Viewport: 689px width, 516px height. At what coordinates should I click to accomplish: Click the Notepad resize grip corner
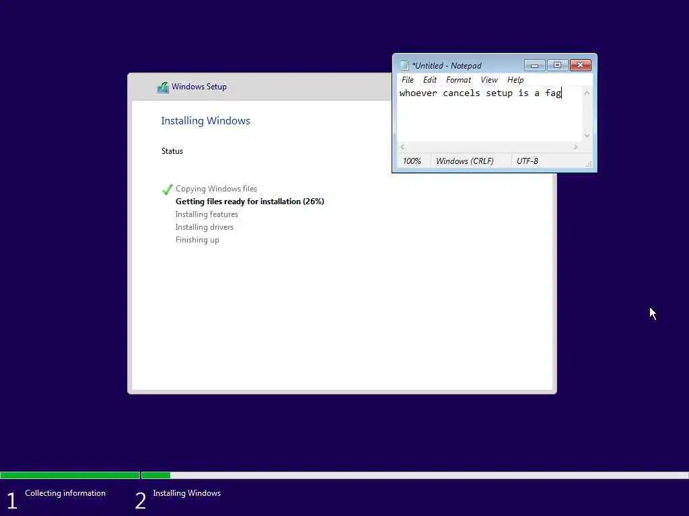tap(589, 164)
